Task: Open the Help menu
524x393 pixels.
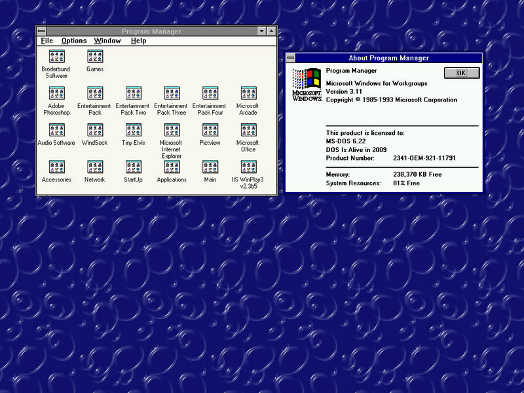Action: (138, 41)
